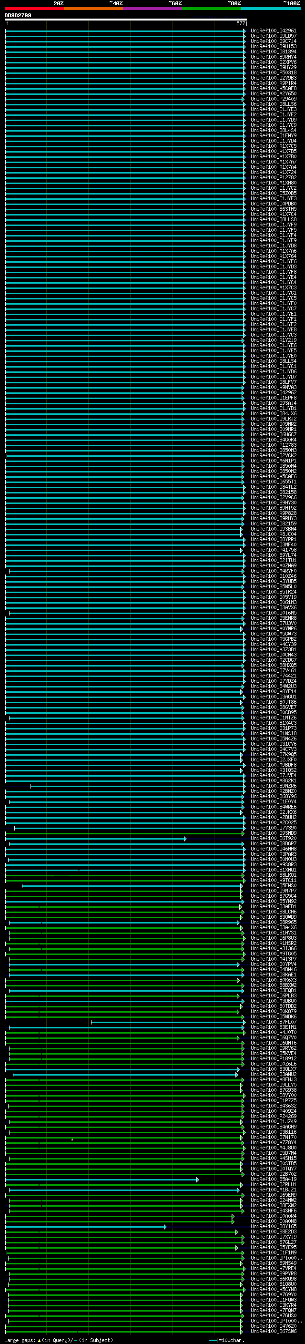Select hit label UniRef100_A1Y2J9
This screenshot has height=1344, width=305.
pyautogui.click(x=273, y=341)
